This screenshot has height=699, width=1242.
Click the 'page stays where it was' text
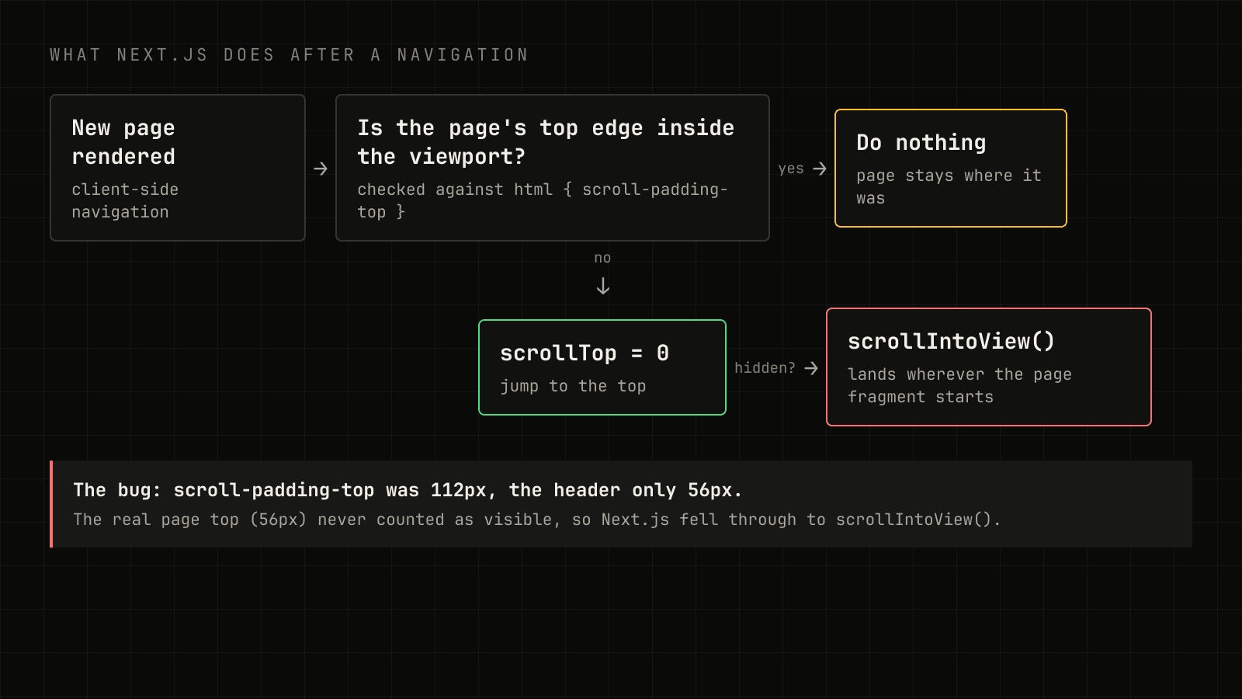(949, 186)
